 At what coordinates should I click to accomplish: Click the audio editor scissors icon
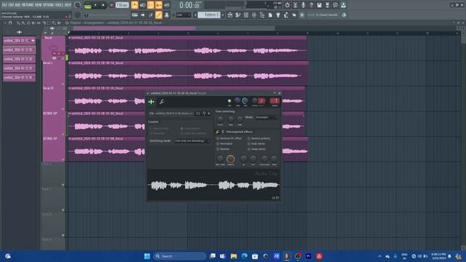(x=295, y=5)
